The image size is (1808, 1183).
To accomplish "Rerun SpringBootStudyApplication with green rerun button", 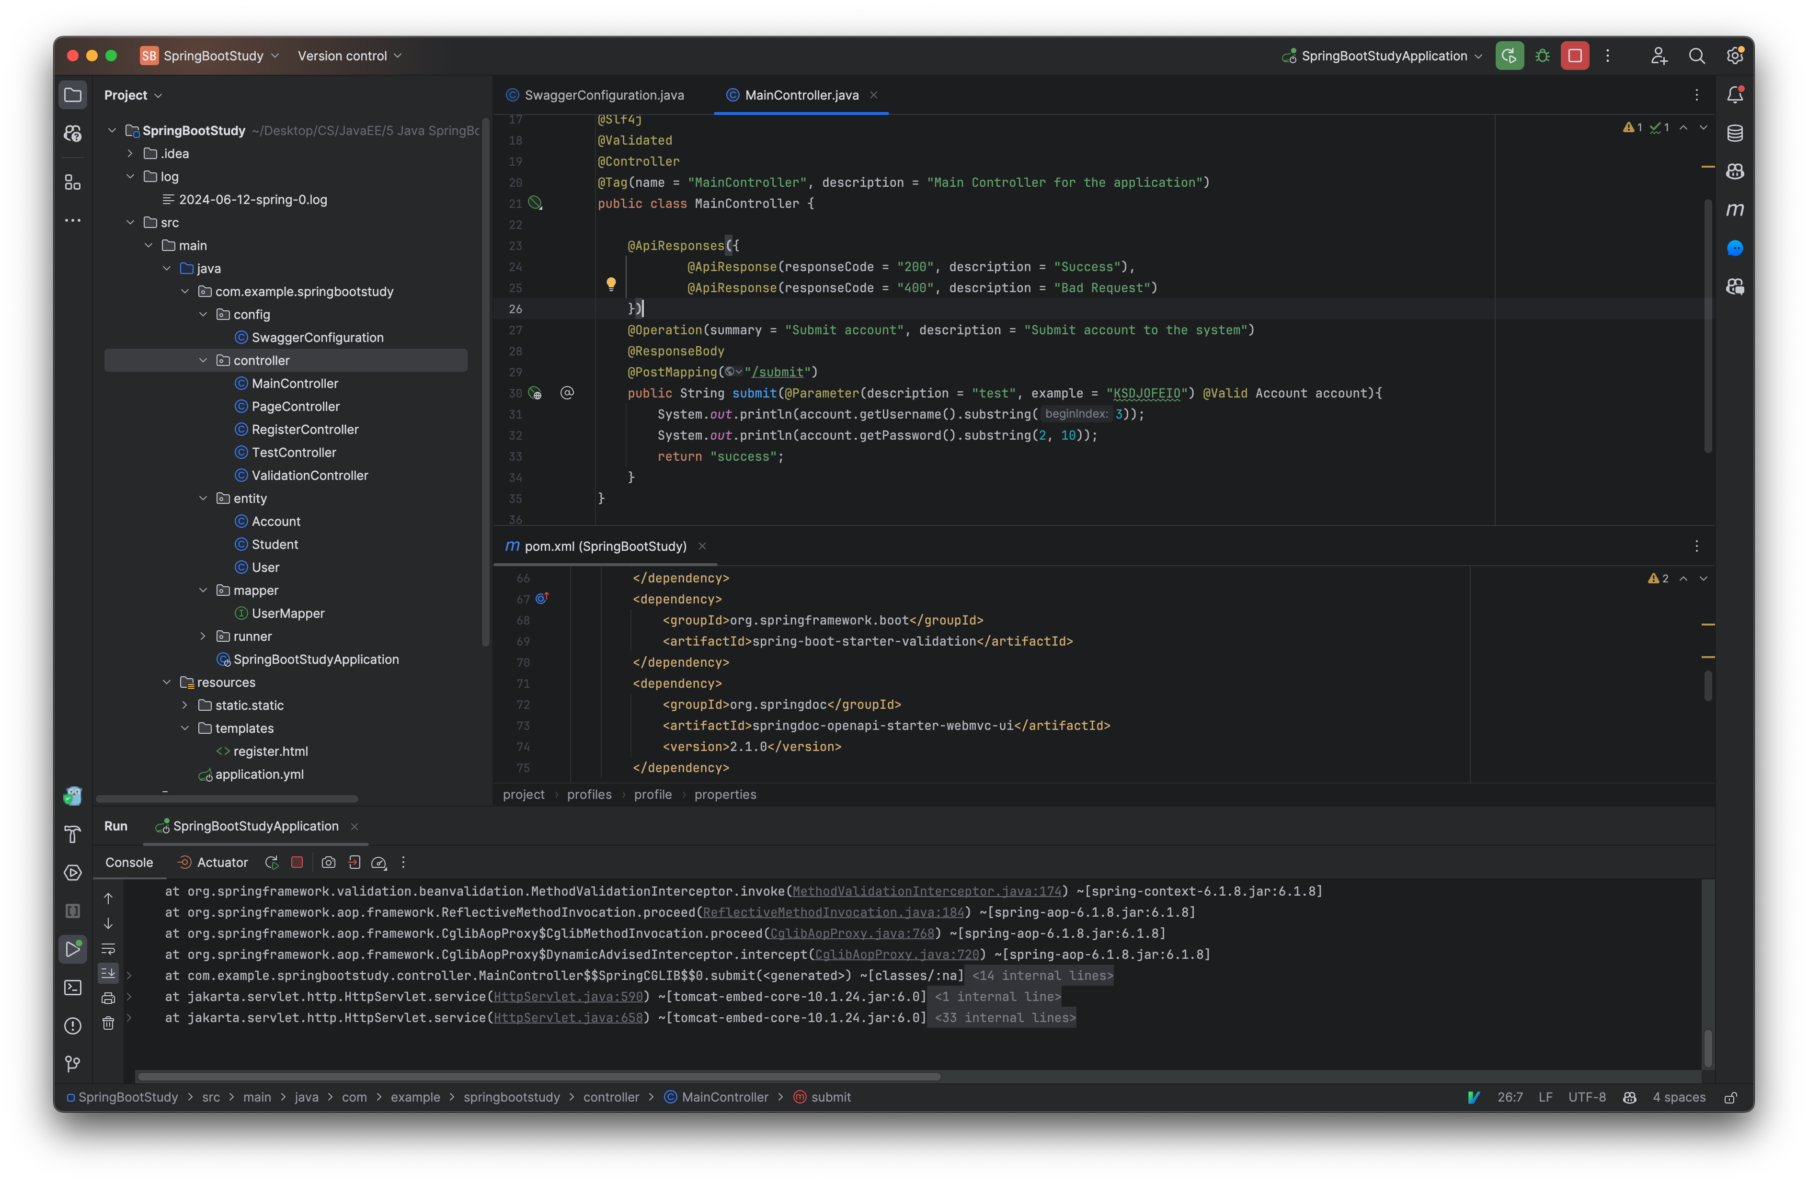I will [x=1509, y=56].
